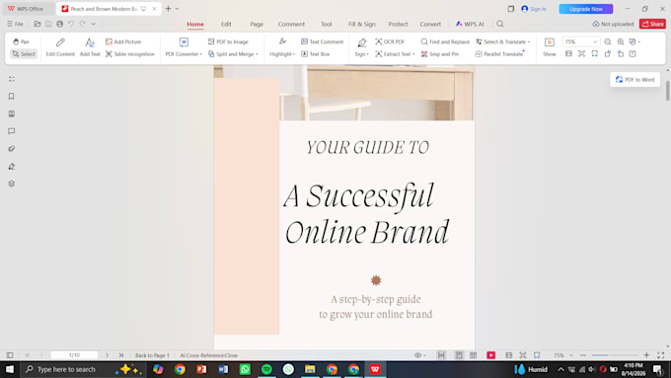This screenshot has height=378, width=671.
Task: Open comments panel in sidebar
Action: point(12,131)
